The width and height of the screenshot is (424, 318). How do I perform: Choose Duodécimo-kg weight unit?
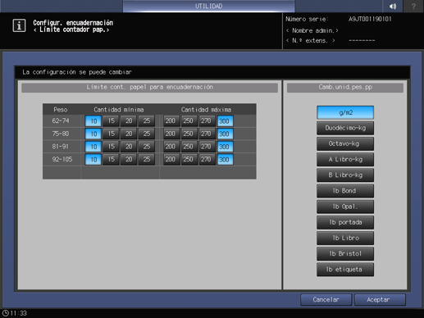(x=345, y=128)
